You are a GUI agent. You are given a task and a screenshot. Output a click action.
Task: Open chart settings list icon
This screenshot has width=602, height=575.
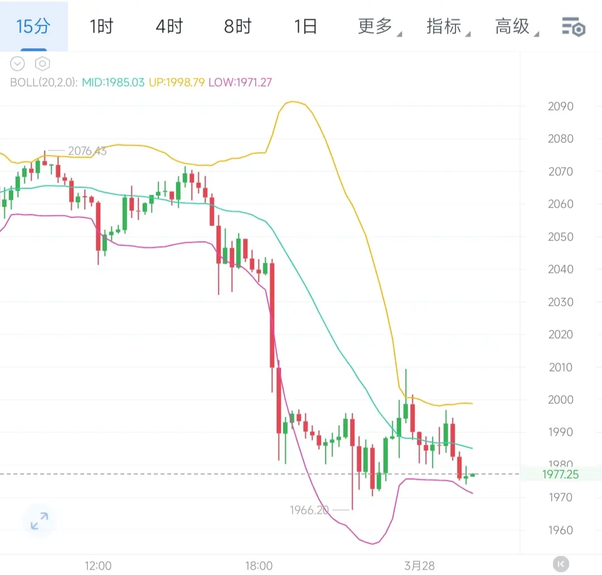(x=574, y=27)
